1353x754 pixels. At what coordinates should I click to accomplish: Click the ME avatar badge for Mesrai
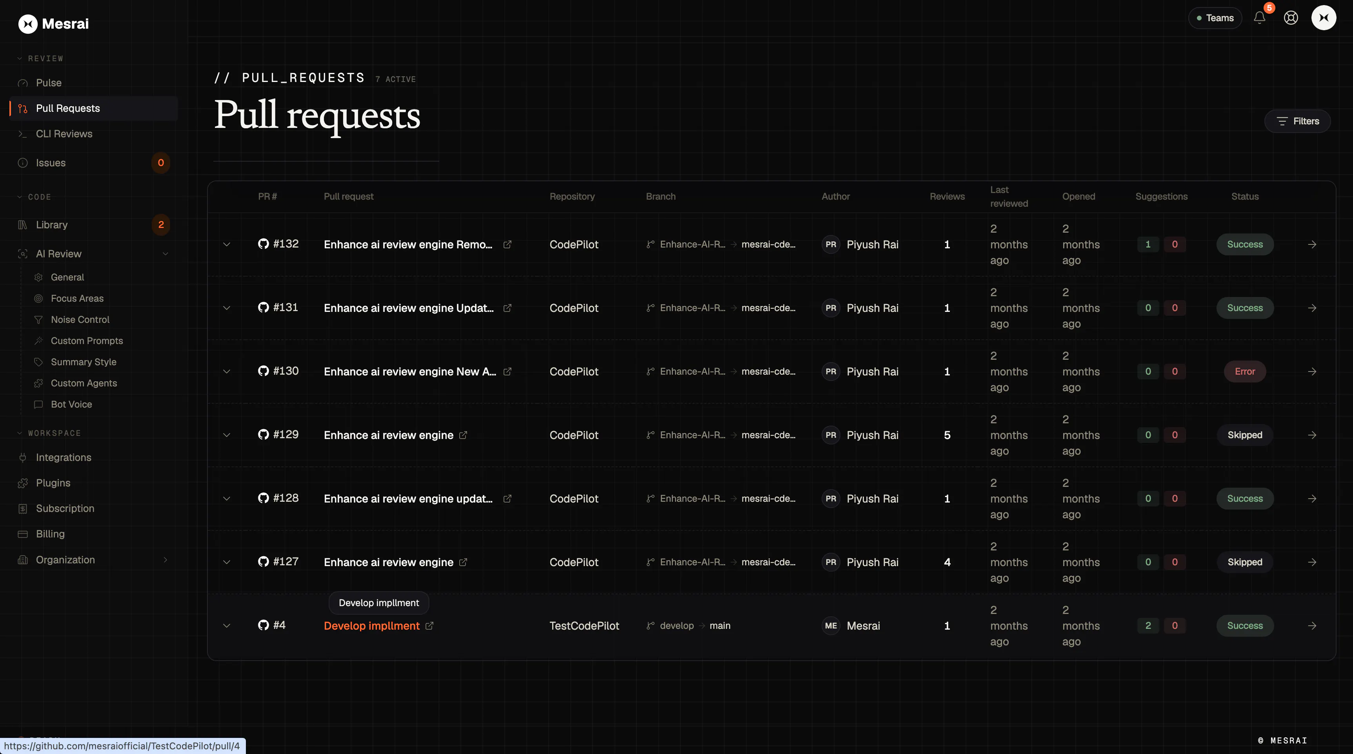[x=831, y=626]
